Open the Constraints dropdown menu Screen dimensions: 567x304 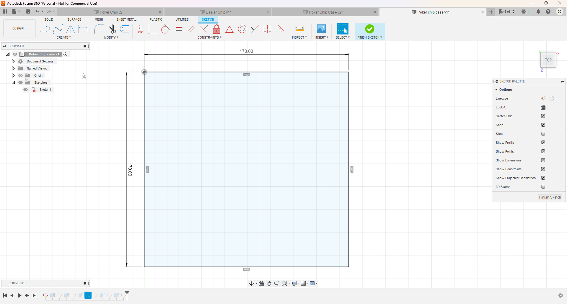click(x=209, y=37)
